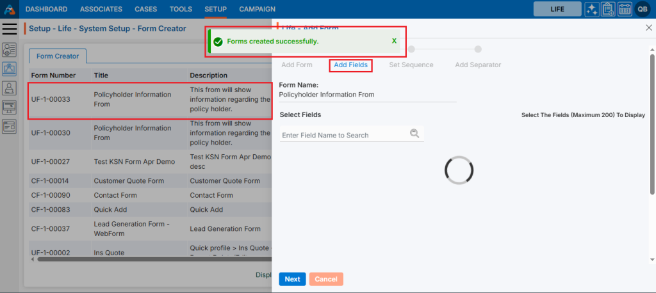Viewport: 656px width, 293px height.
Task: Open the SETUP menu
Action: point(215,9)
